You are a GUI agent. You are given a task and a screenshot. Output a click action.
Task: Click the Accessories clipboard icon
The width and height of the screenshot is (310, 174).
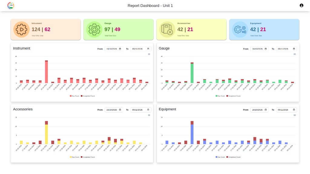click(x=167, y=29)
